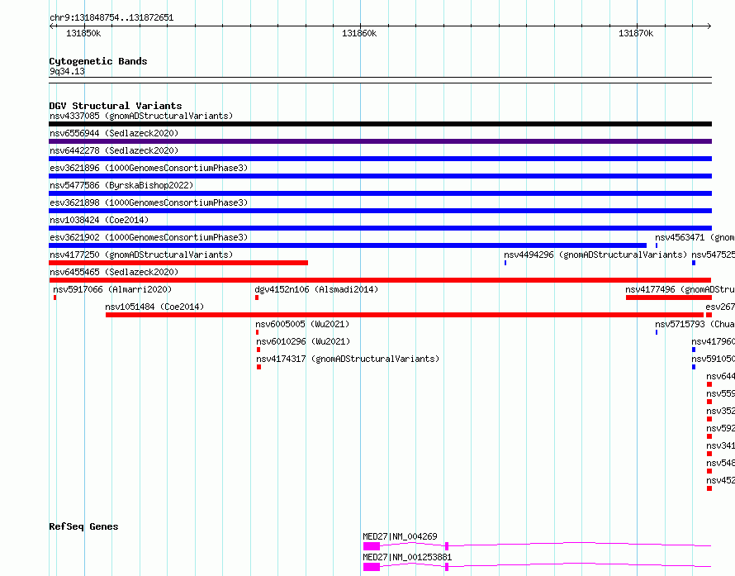Click nsv4494296 (gnomADStructuralVariants) label
The image size is (735, 576).
595,255
